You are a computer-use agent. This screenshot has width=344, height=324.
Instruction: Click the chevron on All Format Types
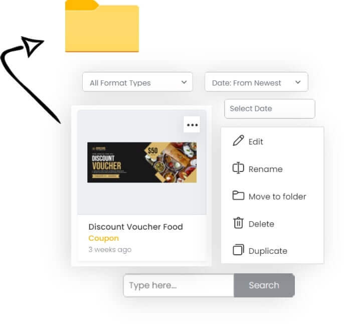184,82
